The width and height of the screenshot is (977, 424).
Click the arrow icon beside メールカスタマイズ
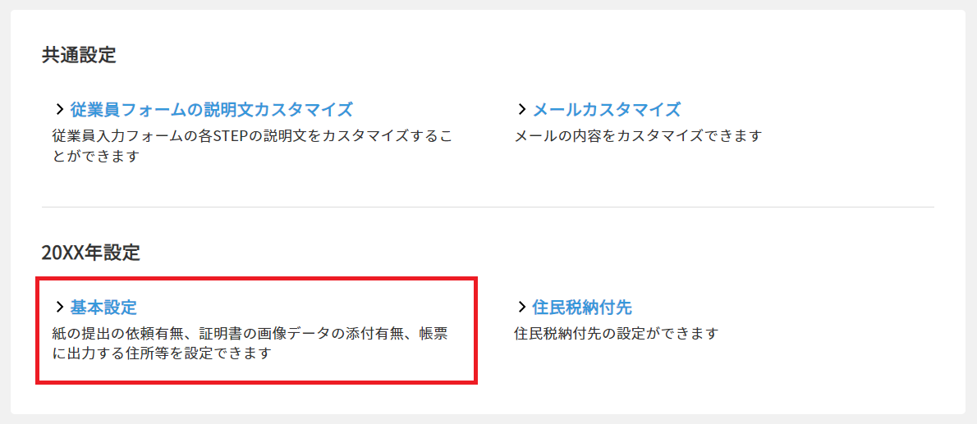click(521, 109)
